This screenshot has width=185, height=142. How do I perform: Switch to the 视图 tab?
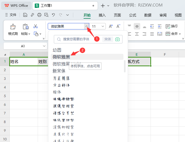(178, 15)
